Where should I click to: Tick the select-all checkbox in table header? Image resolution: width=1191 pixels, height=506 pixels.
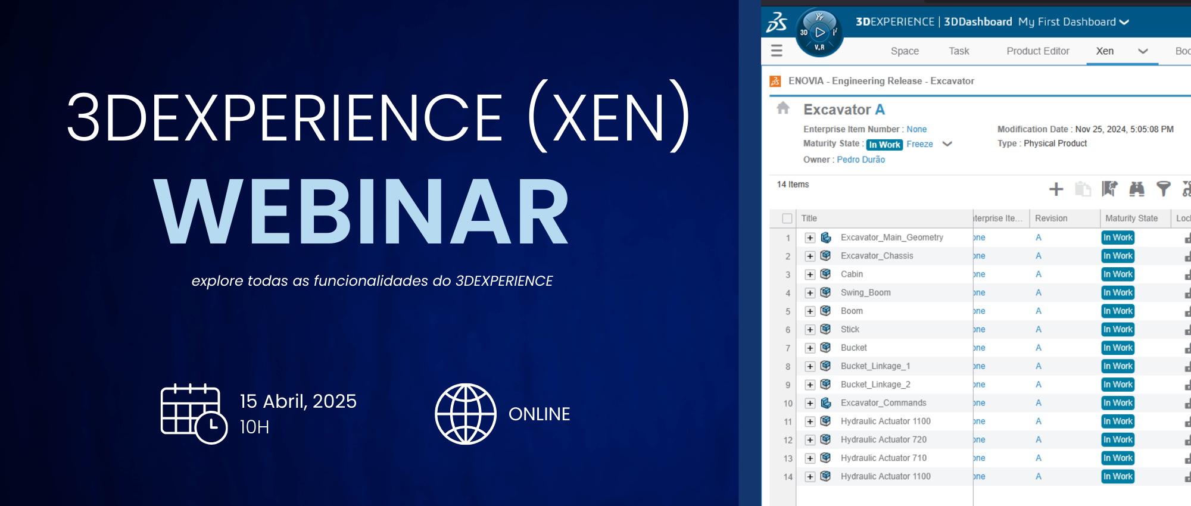coord(787,218)
